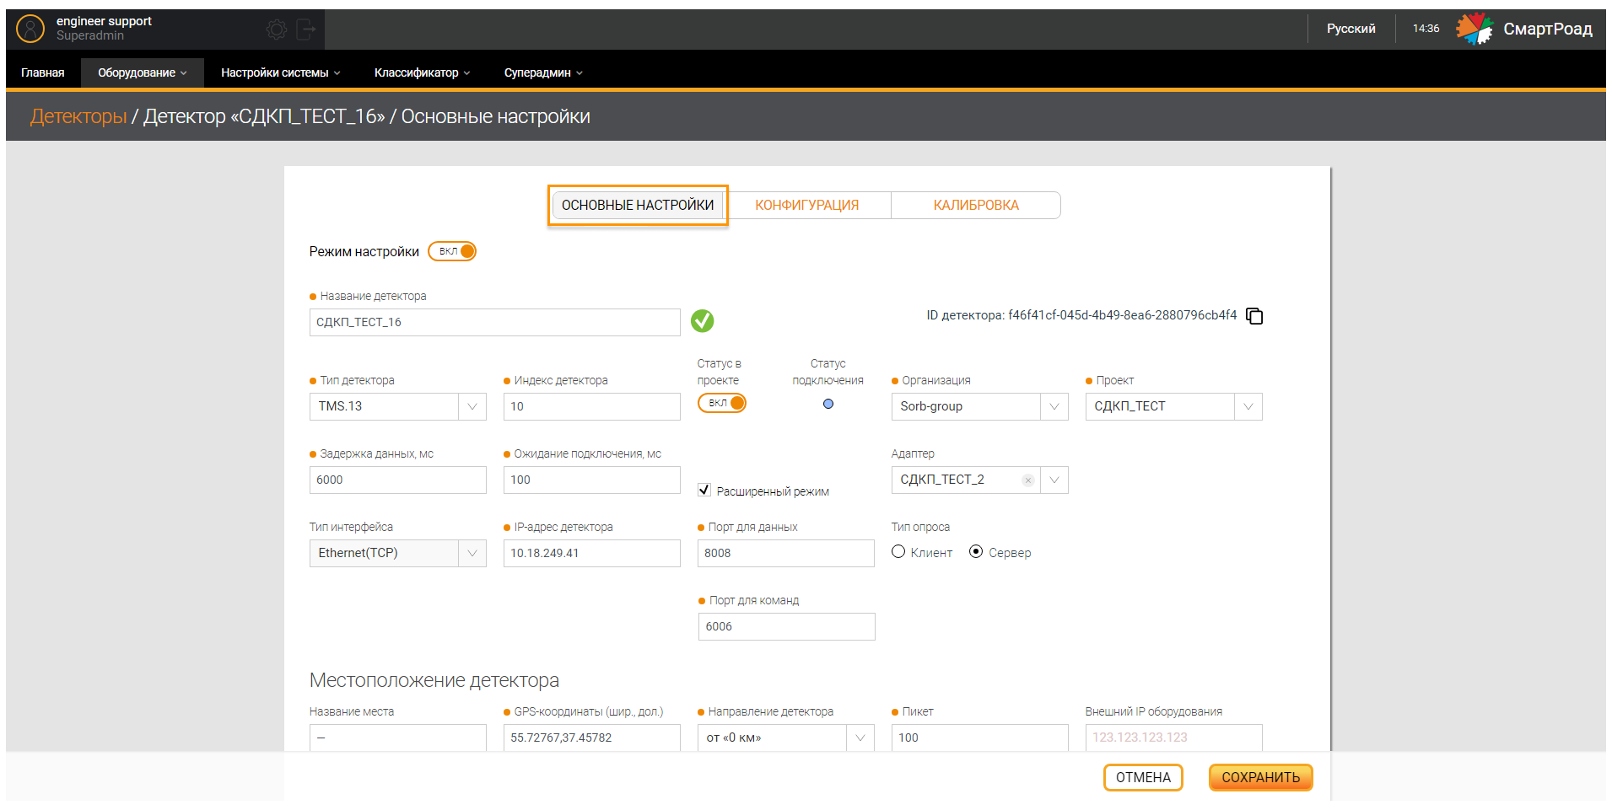Copy detector ID with the copy icon
This screenshot has height=810, width=1612.
point(1254,316)
